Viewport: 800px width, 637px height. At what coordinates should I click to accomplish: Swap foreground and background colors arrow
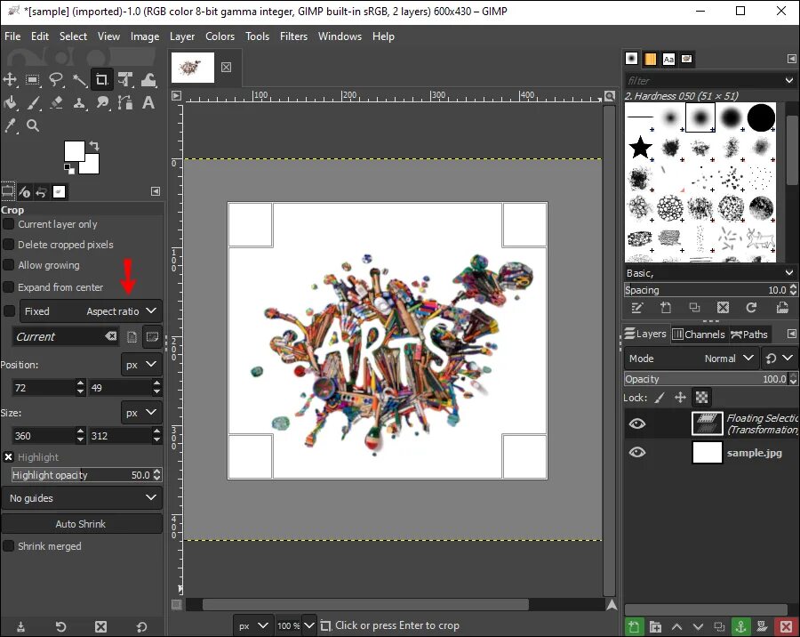click(x=94, y=146)
